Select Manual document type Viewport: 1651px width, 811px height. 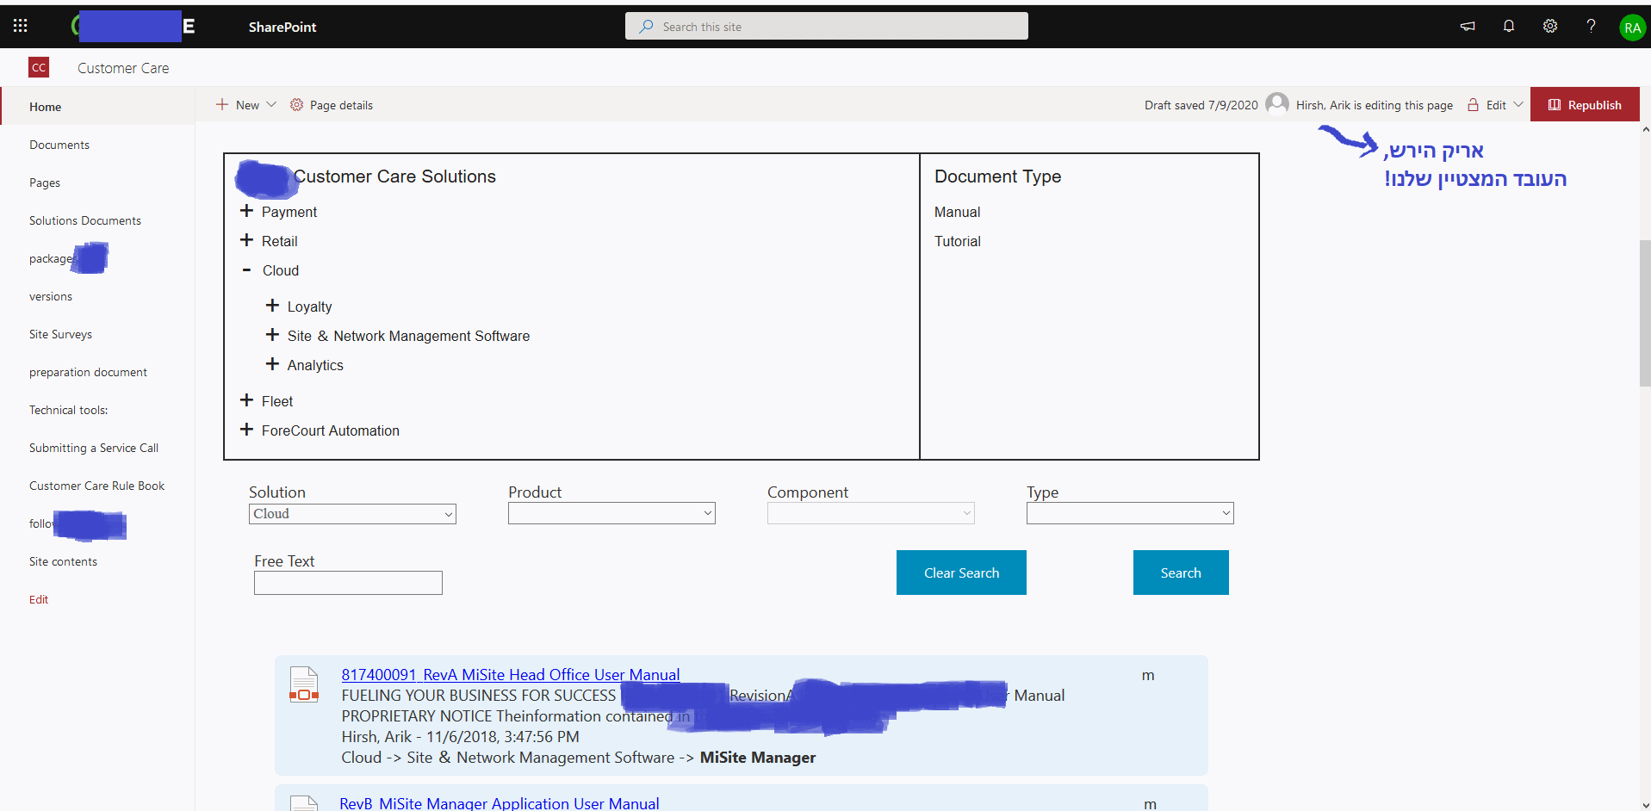958,212
